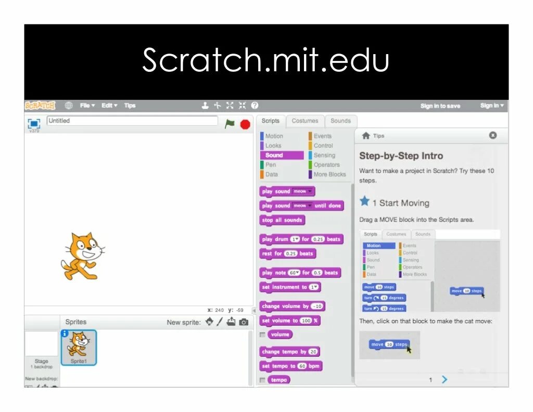Image resolution: width=533 pixels, height=412 pixels.
Task: Select the Data block category
Action: 272,174
